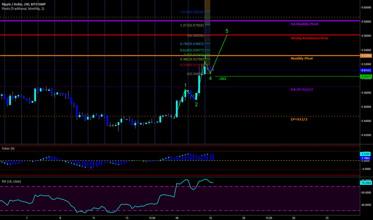Click the 0.58000 price axis label
373x220 pixels.
click(x=366, y=22)
